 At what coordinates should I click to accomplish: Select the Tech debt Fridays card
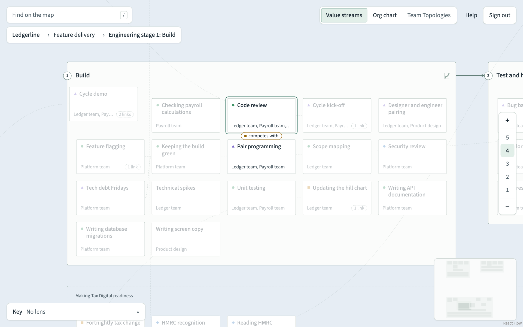110,198
